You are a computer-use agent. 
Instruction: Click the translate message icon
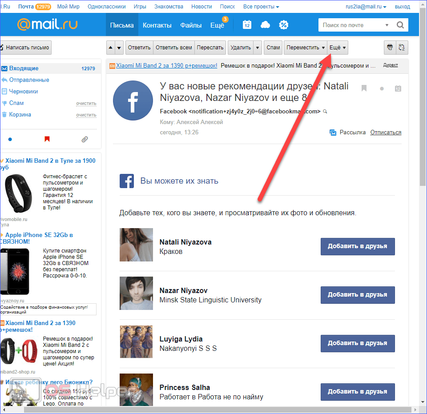click(402, 48)
